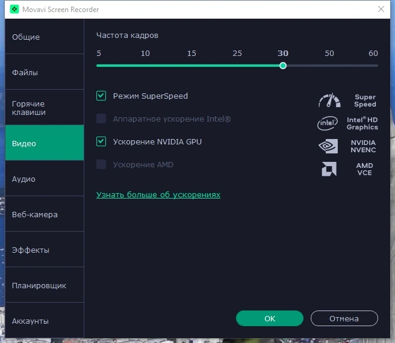Open the Горячие клавиши tab
The image size is (395, 343).
pyautogui.click(x=45, y=108)
